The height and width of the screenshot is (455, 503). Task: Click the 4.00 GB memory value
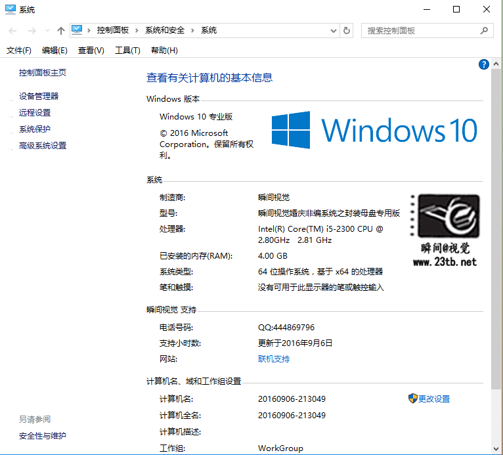273,256
